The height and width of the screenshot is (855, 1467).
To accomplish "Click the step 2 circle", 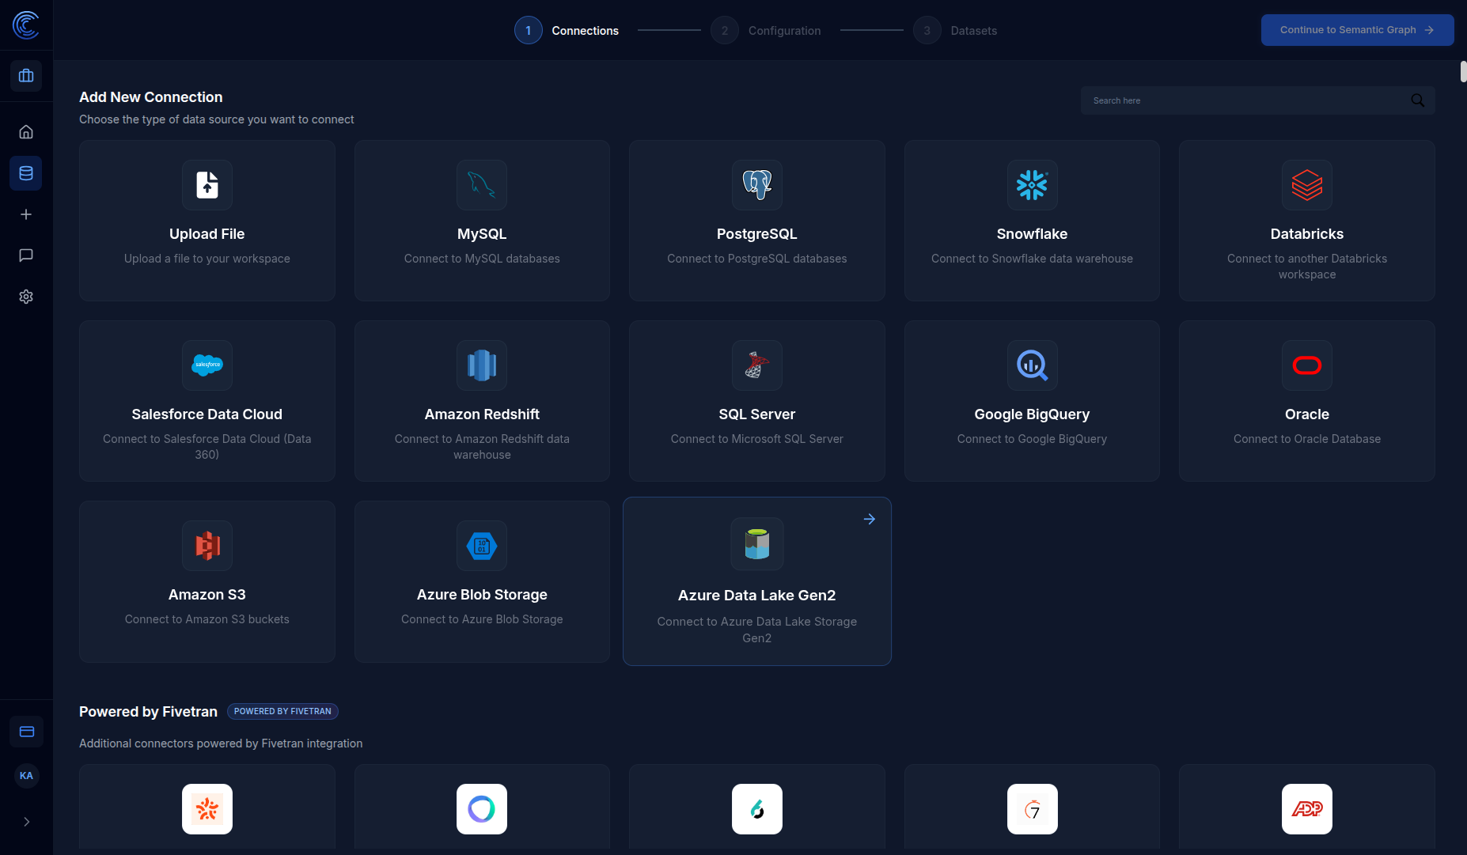I will coord(725,30).
